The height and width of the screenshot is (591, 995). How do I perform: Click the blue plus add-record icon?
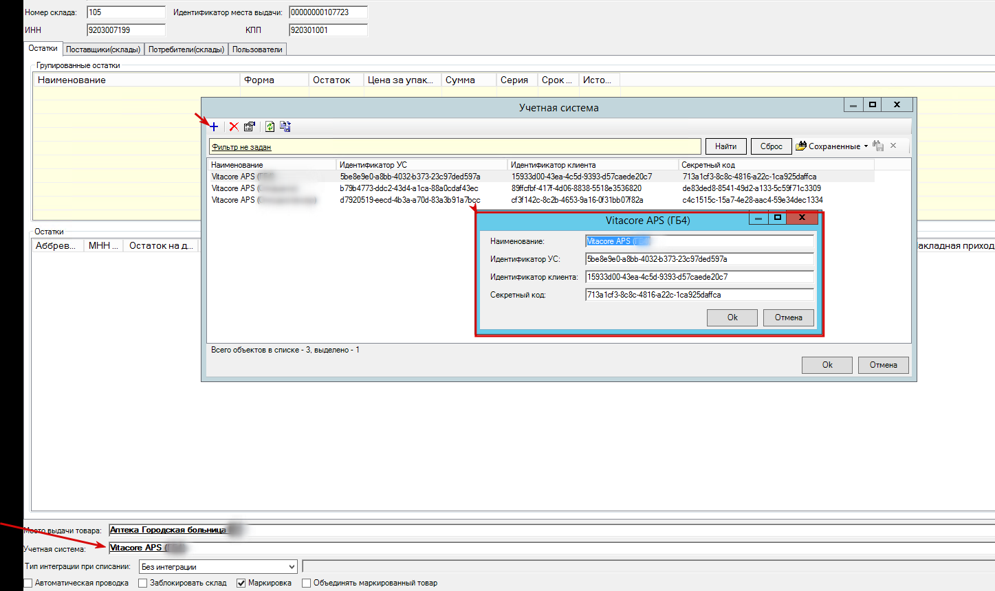[215, 126]
